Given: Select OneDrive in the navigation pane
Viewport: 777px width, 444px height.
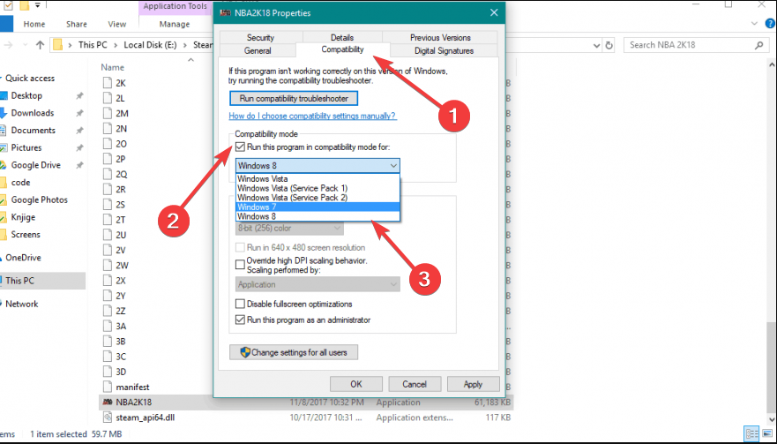Looking at the screenshot, I should coord(23,258).
